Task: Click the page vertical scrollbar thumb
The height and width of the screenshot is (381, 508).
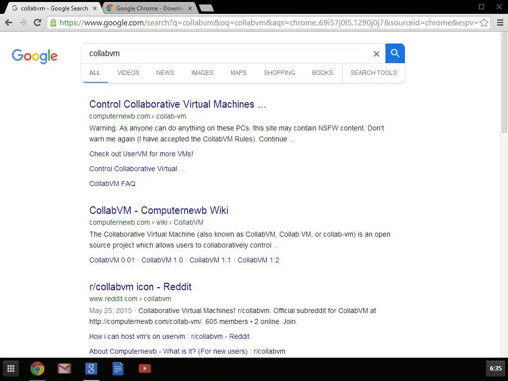Action: pos(505,82)
